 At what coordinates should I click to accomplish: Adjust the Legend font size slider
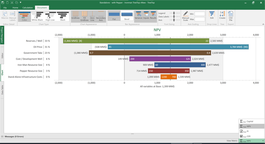coord(175,13)
